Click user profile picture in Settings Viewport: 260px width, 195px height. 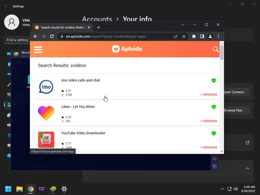point(12,22)
